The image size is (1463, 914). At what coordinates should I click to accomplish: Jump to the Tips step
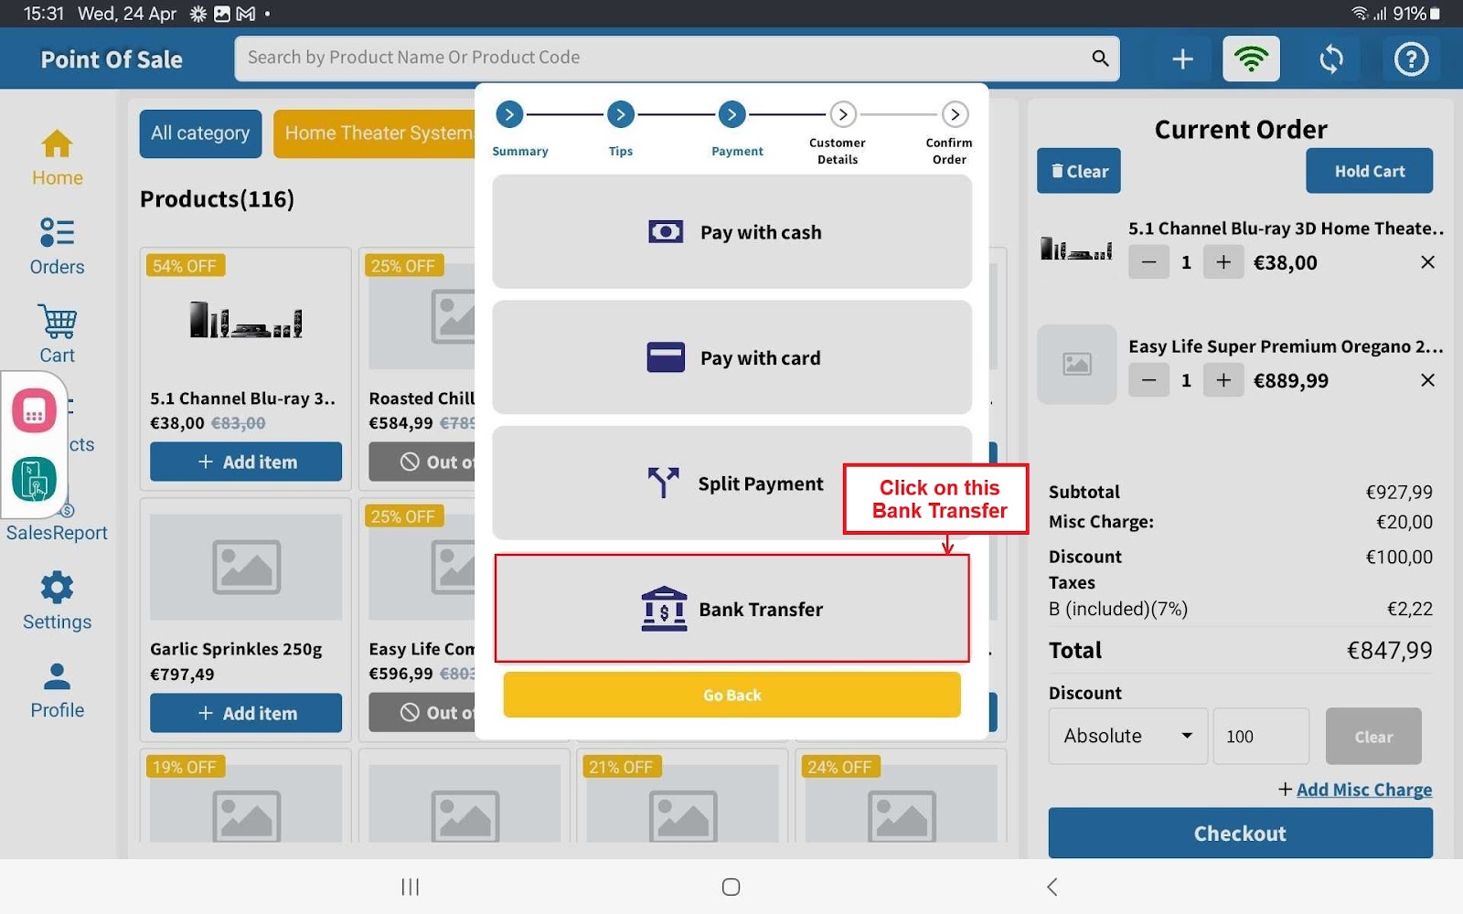(620, 115)
